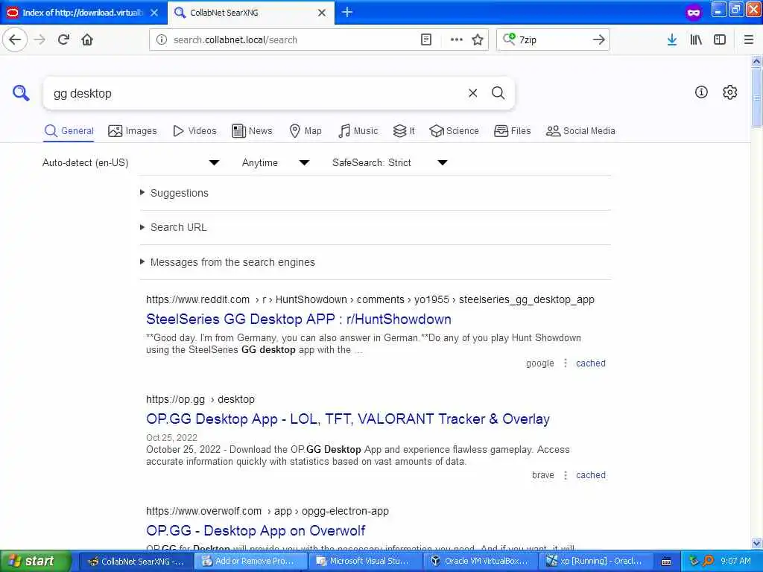Image resolution: width=763 pixels, height=572 pixels.
Task: Open cached link for op.gg result
Action: click(x=591, y=475)
